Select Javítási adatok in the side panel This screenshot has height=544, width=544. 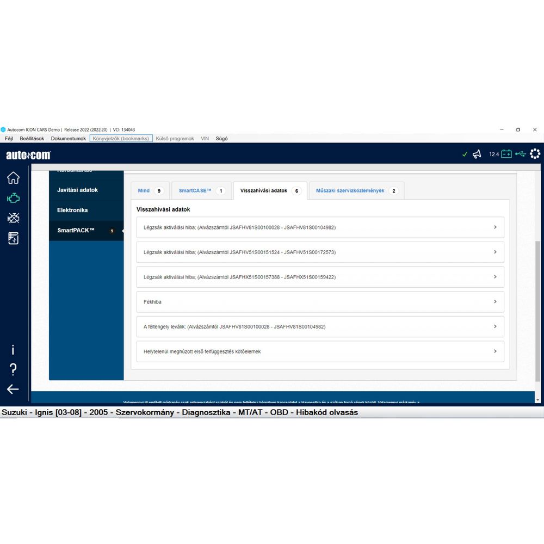pos(77,190)
